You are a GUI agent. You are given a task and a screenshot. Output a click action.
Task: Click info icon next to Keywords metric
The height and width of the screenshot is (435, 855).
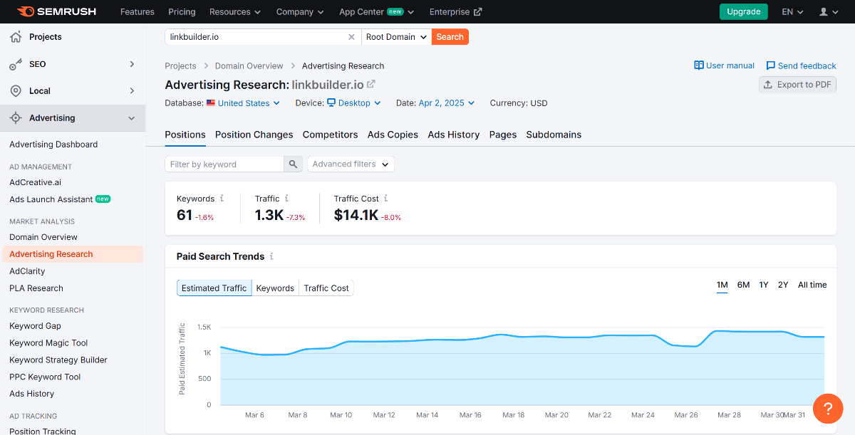click(222, 199)
